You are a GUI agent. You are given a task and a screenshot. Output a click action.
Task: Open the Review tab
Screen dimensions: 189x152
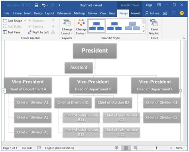tap(93, 13)
